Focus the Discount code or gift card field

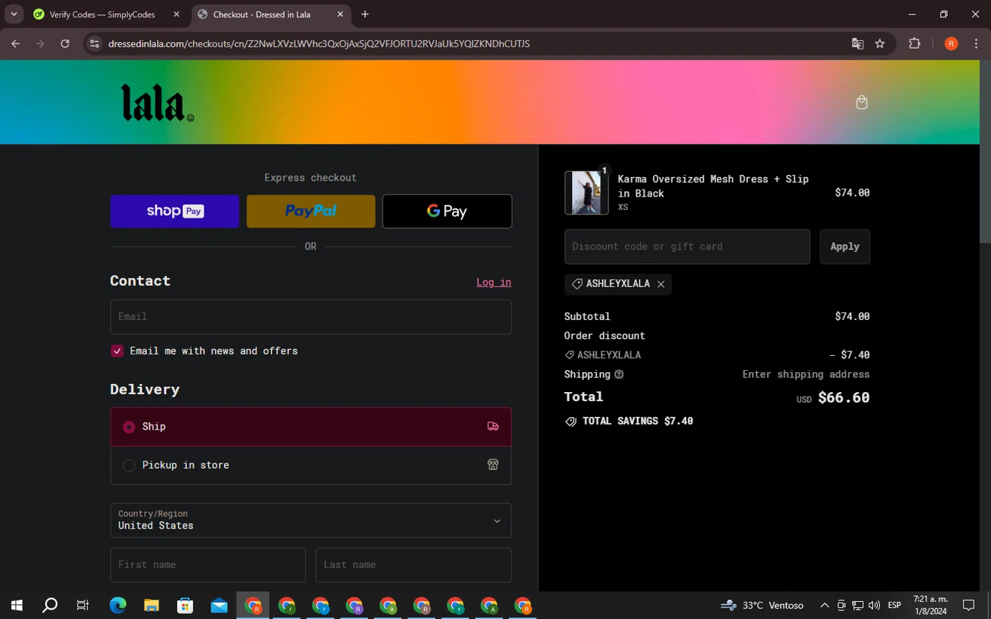(687, 247)
